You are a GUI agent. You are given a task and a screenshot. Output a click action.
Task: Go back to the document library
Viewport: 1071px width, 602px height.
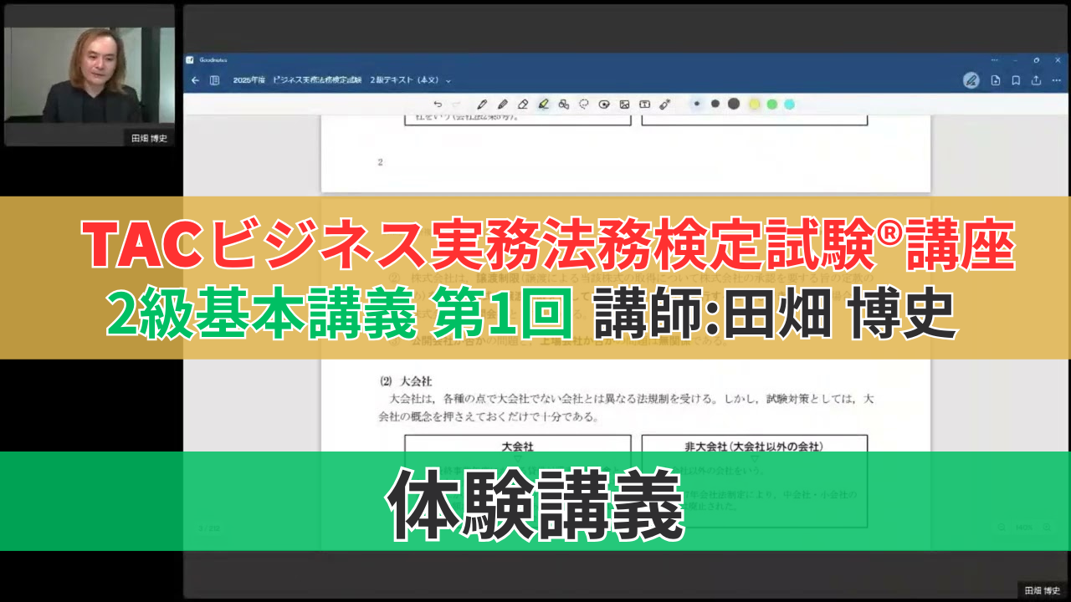click(195, 80)
